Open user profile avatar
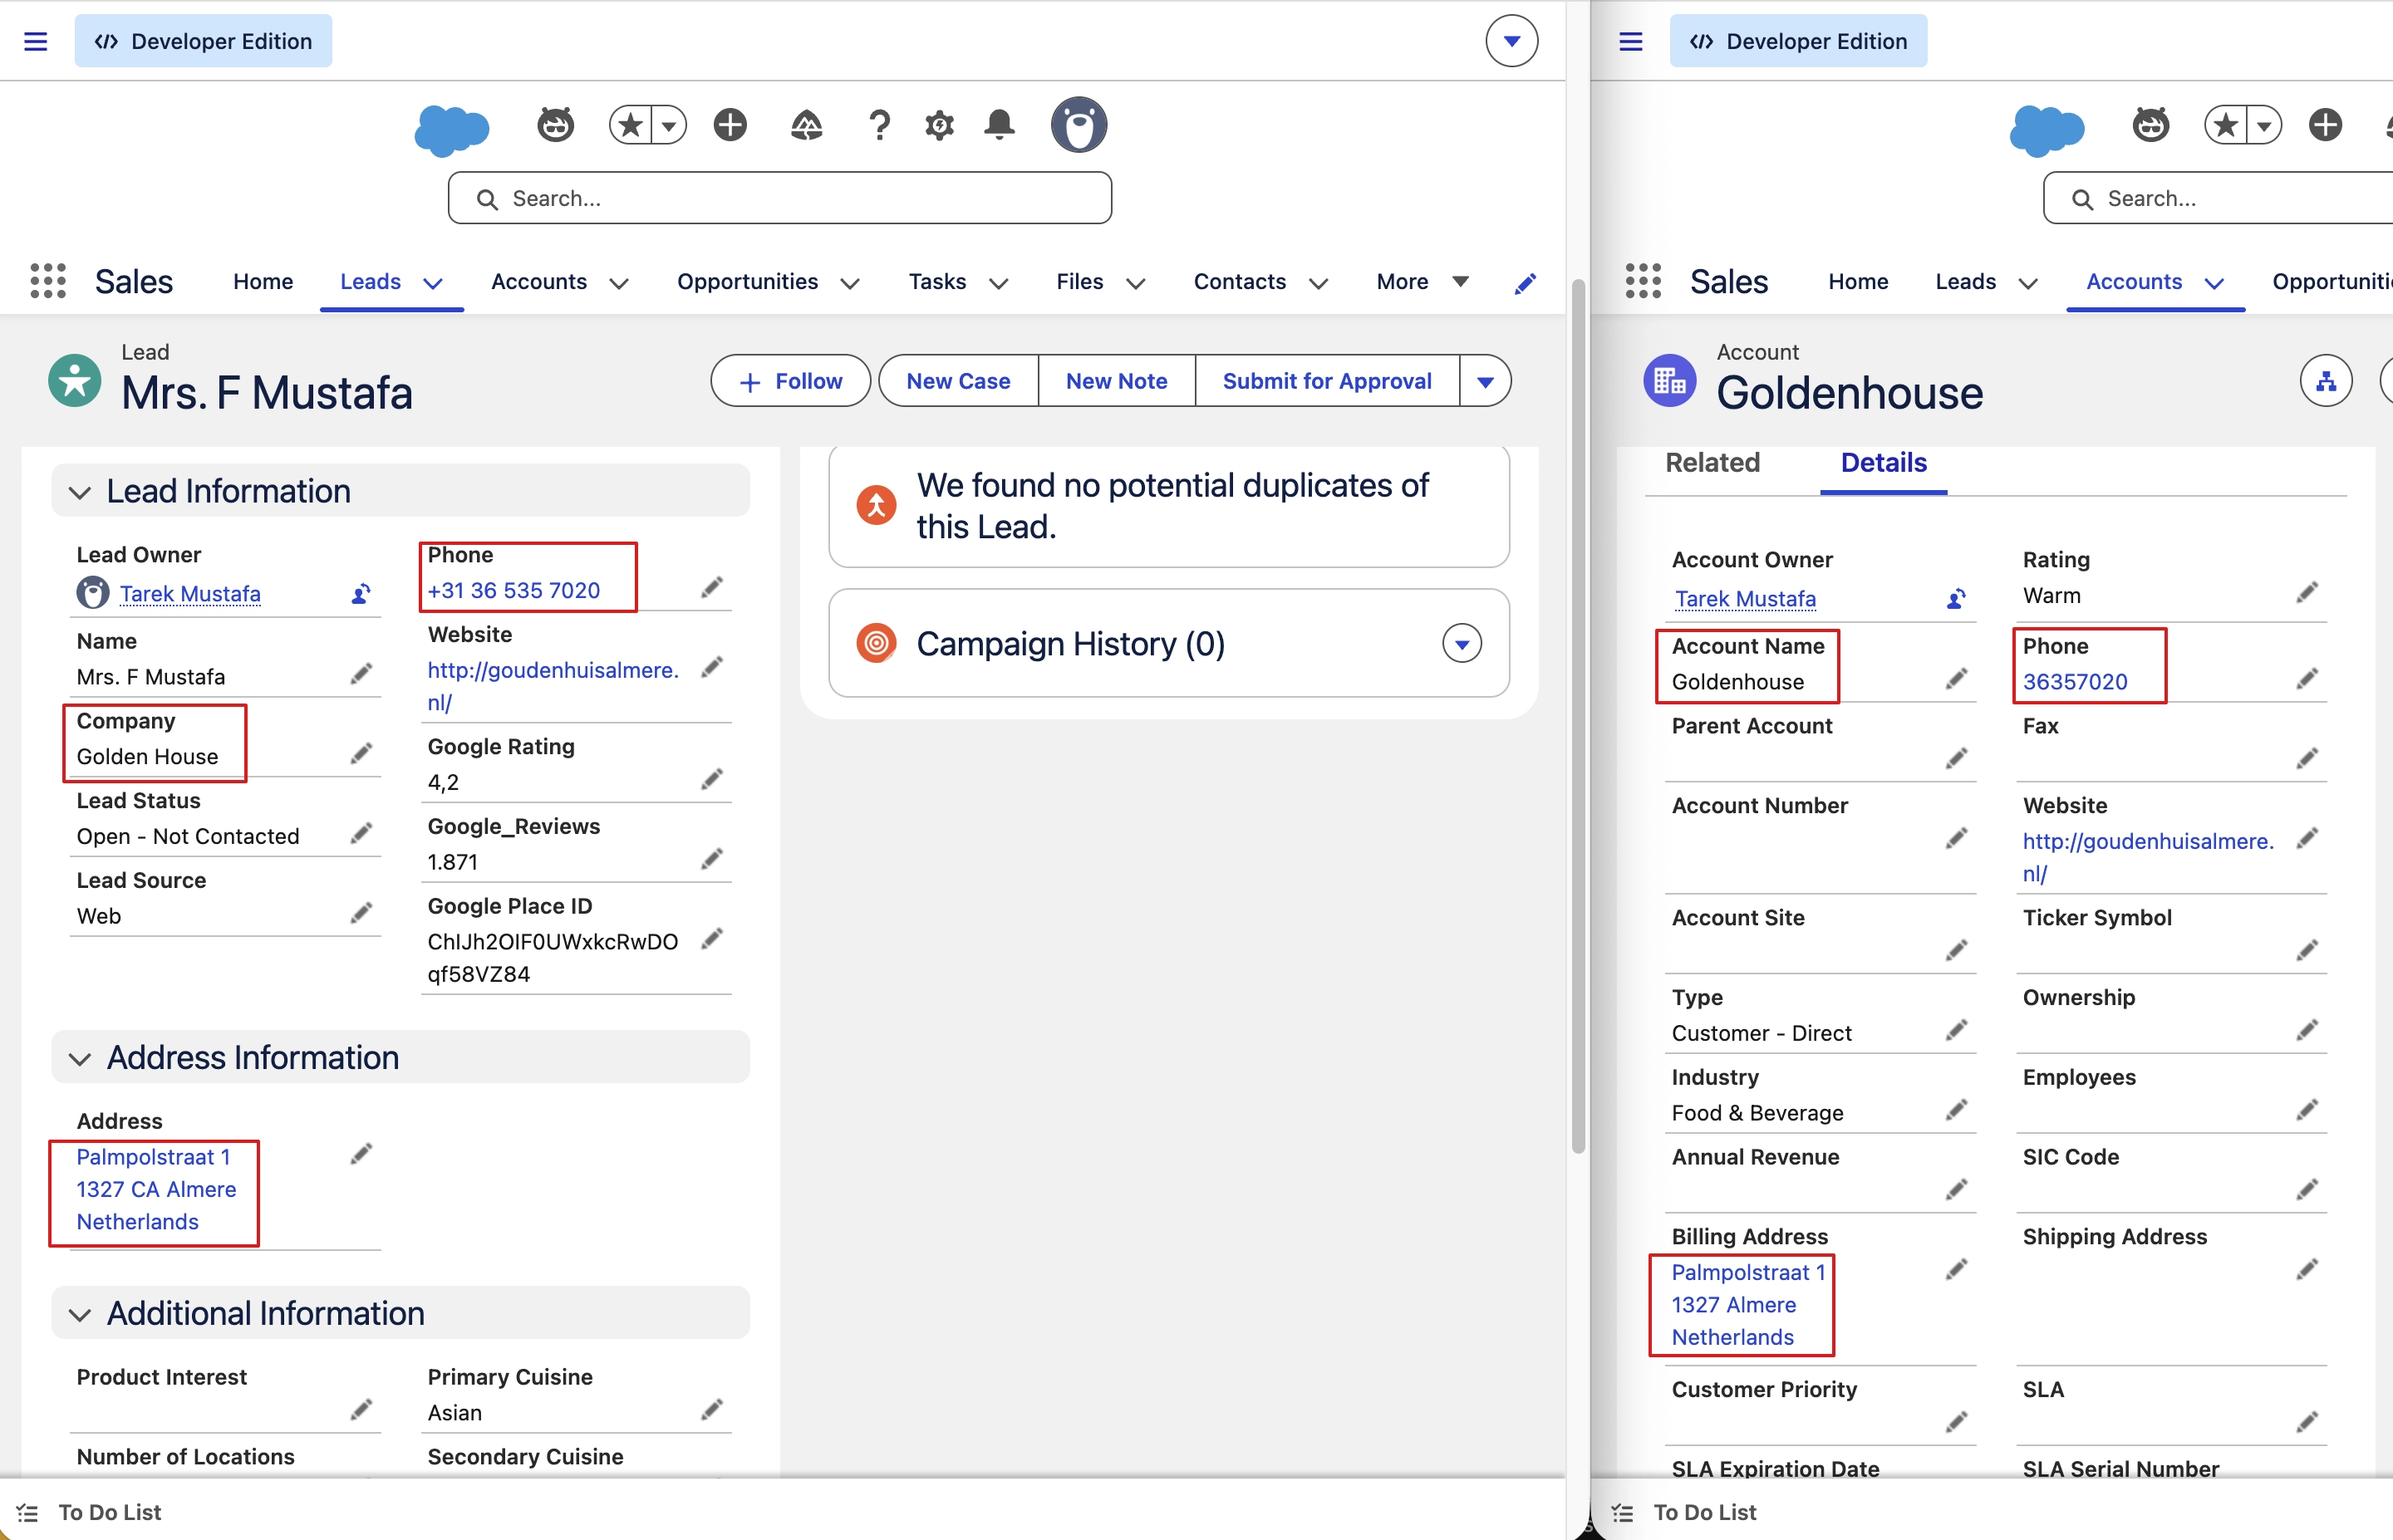2393x1540 pixels. click(1078, 125)
